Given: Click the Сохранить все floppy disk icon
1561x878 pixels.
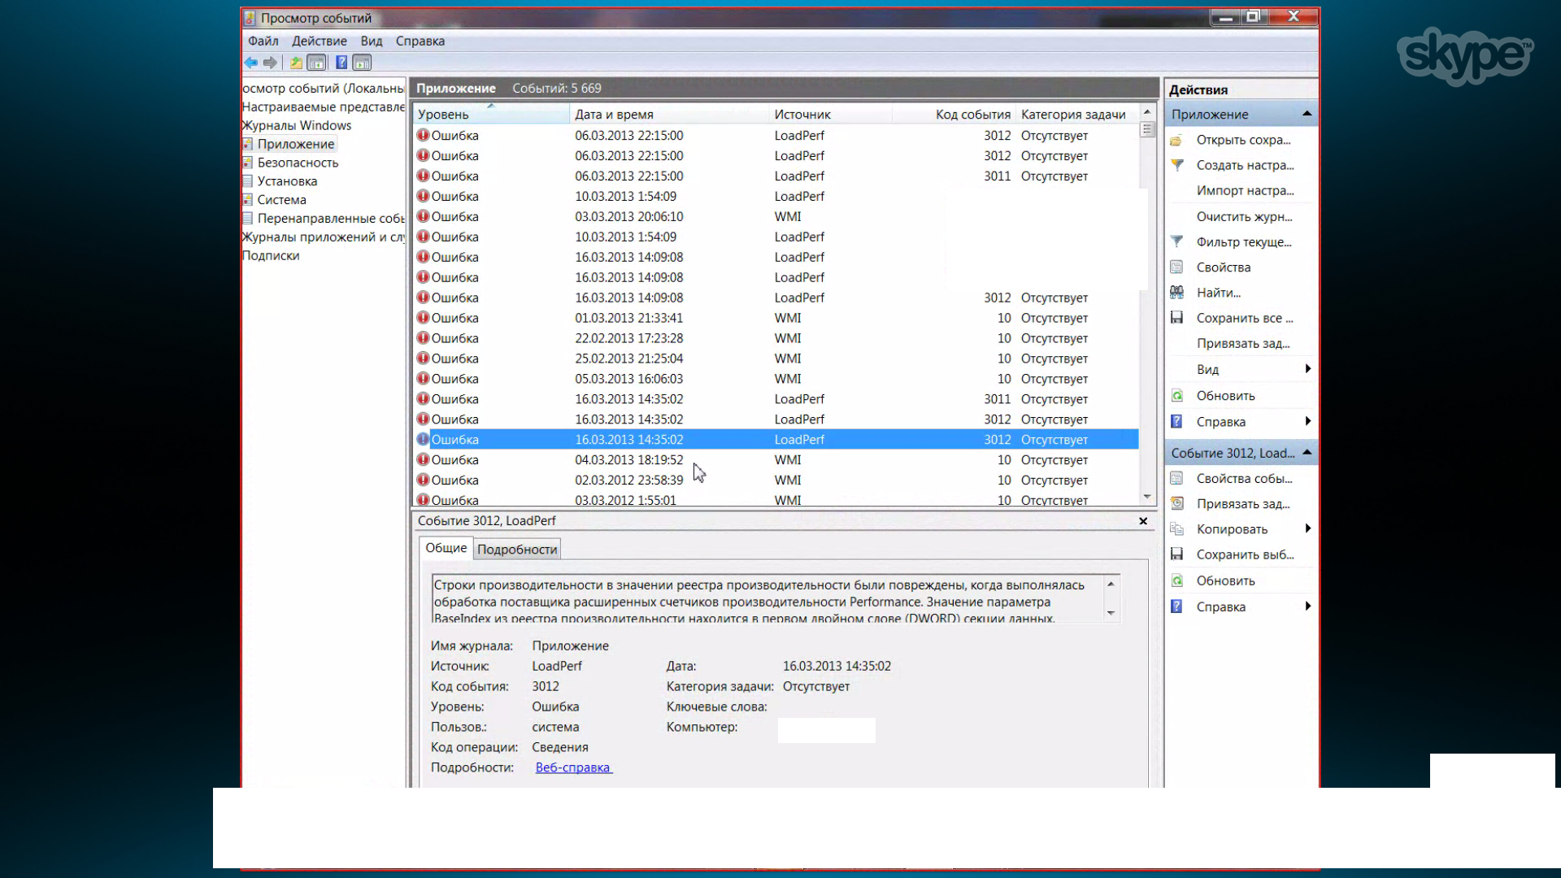Looking at the screenshot, I should pos(1176,318).
